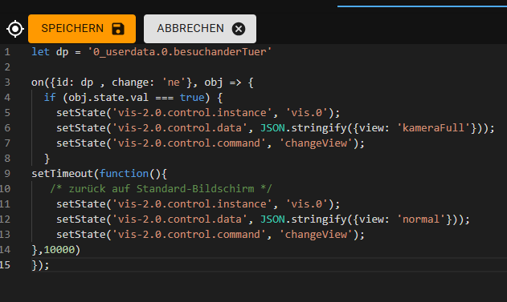
Task: Click 'obj.state.val' expression on line 4
Action: 108,98
